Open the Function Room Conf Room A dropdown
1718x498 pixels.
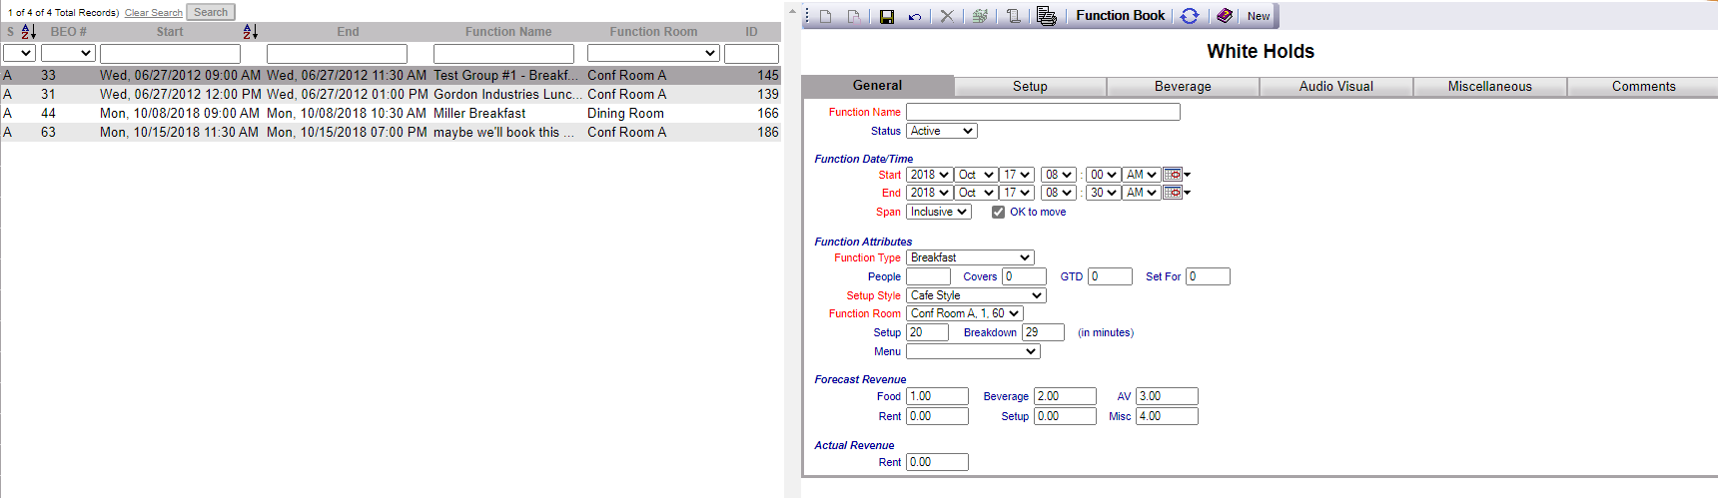965,313
